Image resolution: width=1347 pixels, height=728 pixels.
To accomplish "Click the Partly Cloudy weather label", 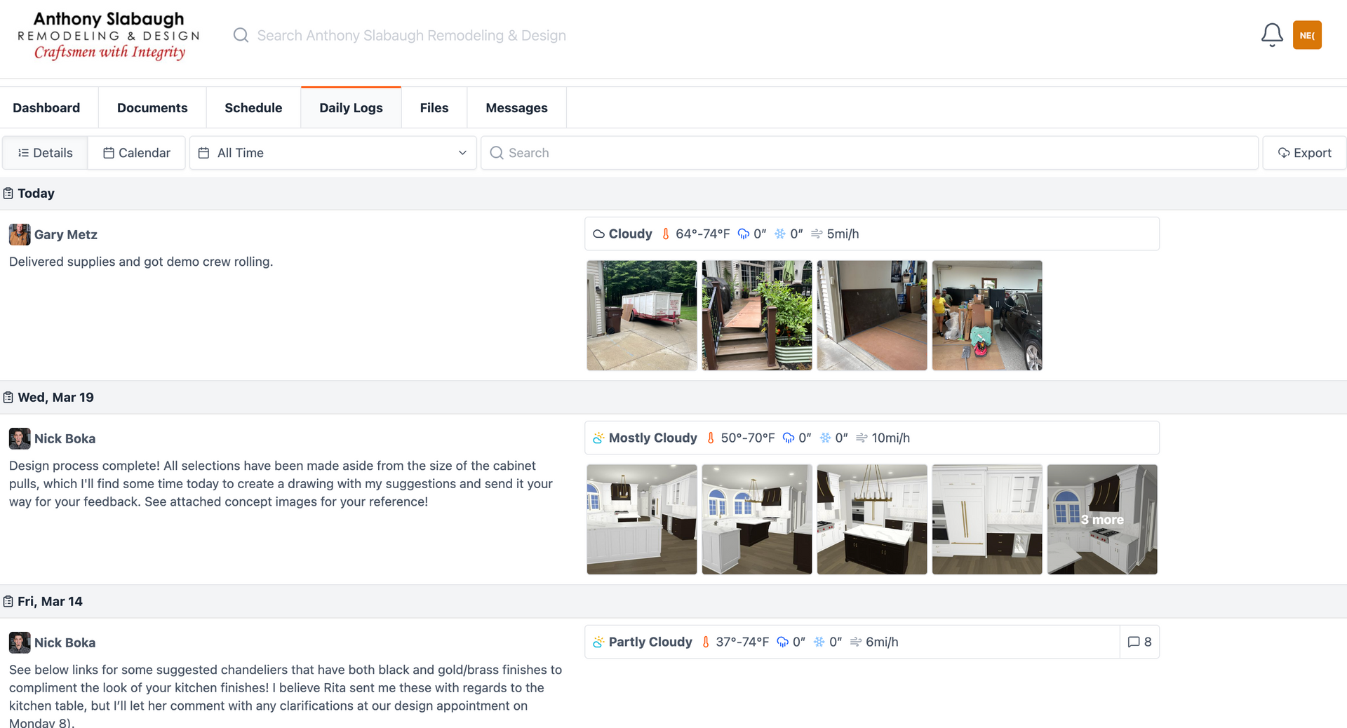I will pos(650,642).
